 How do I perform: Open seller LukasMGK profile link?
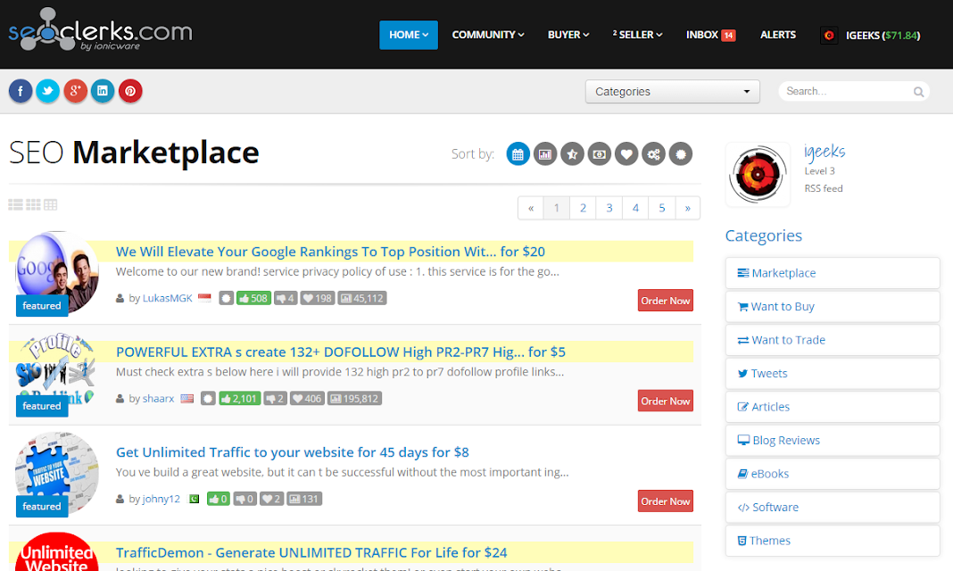(x=167, y=298)
